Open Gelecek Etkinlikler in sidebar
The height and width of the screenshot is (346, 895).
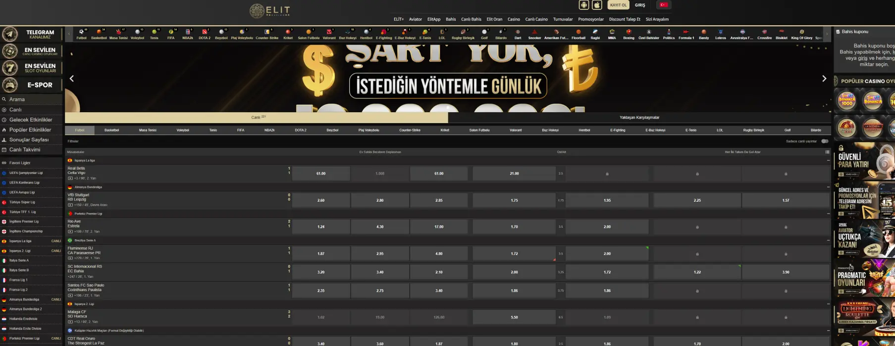32,120
